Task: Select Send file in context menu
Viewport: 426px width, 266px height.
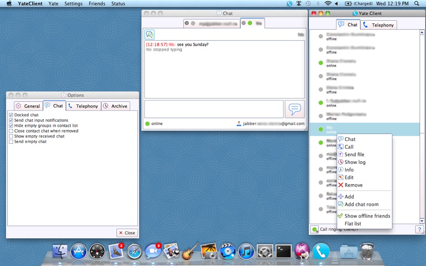Action: click(x=364, y=154)
